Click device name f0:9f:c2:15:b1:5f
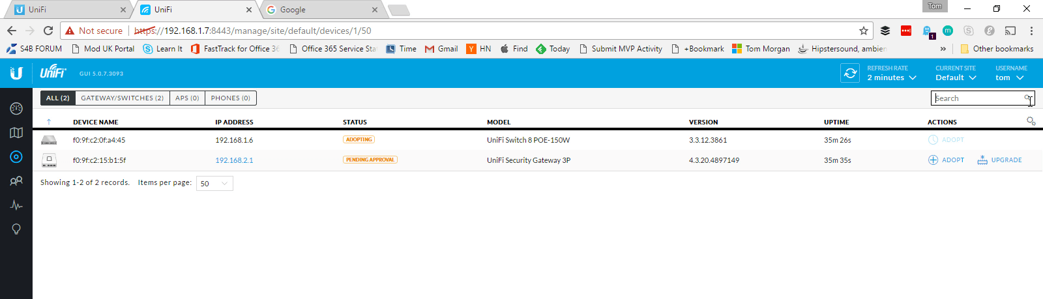 click(x=99, y=160)
